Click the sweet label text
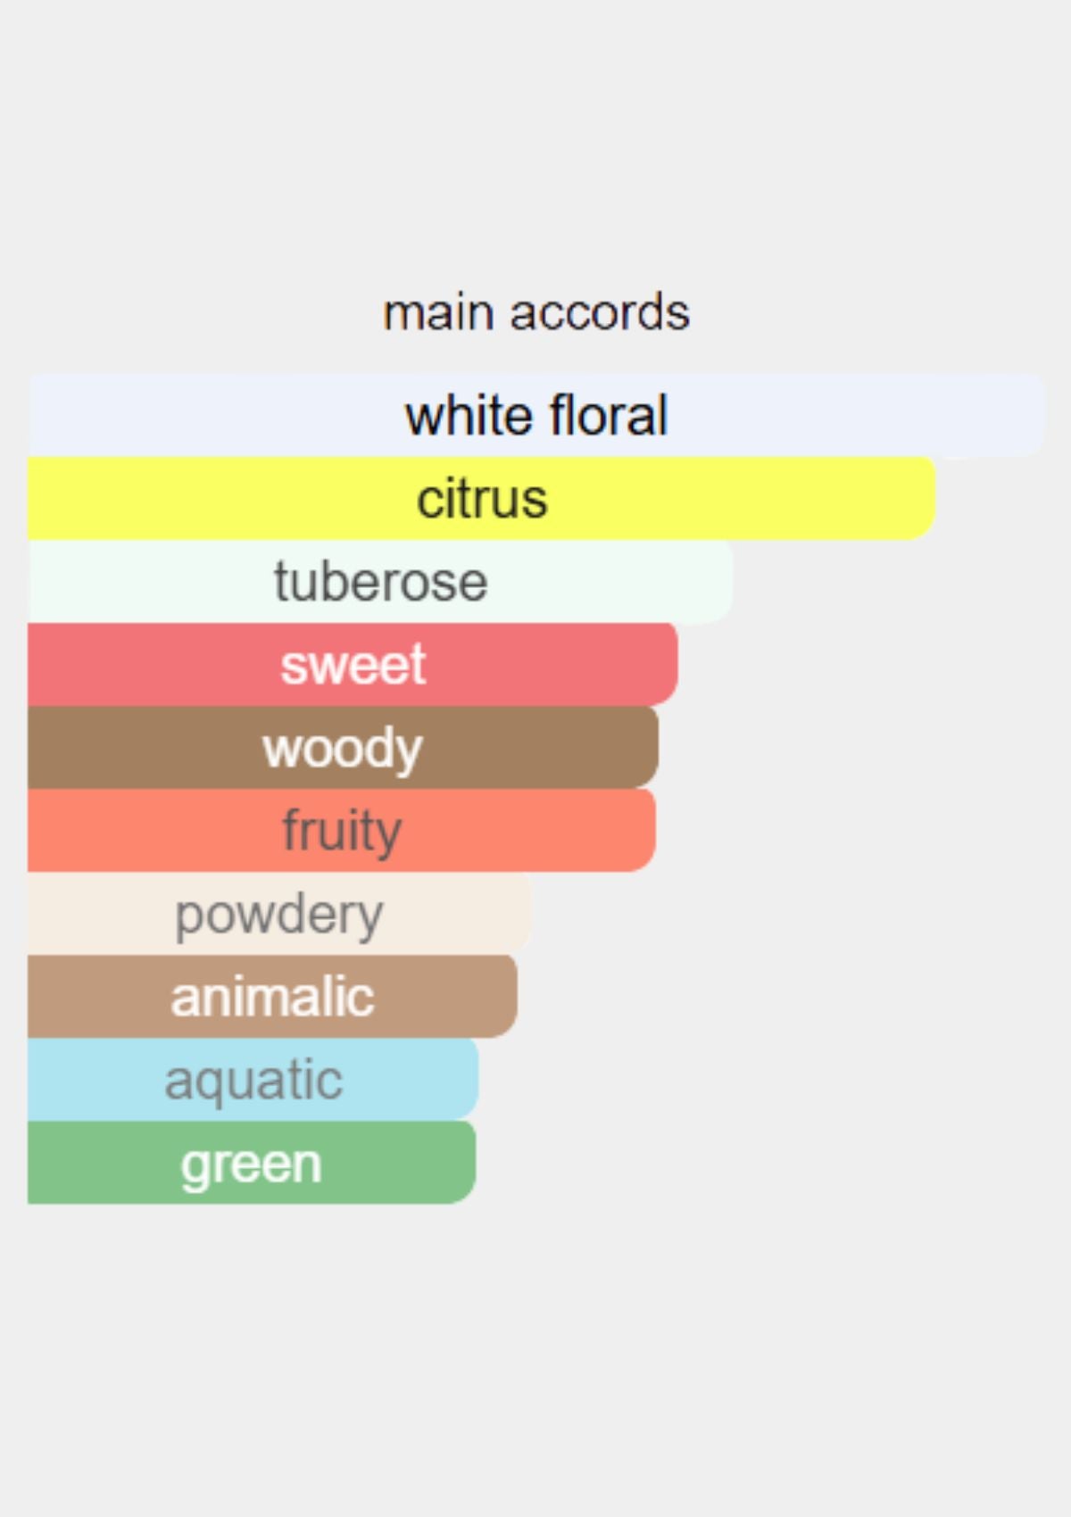Image resolution: width=1071 pixels, height=1517 pixels. pyautogui.click(x=353, y=665)
